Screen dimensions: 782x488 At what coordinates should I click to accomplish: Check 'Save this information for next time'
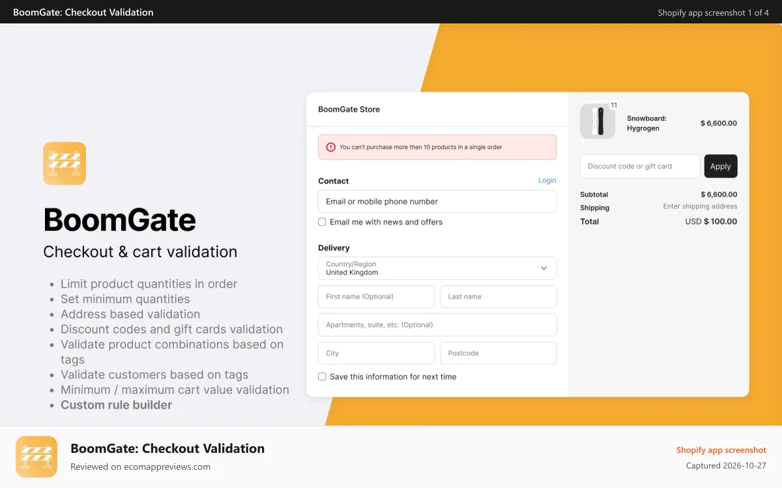coord(322,377)
